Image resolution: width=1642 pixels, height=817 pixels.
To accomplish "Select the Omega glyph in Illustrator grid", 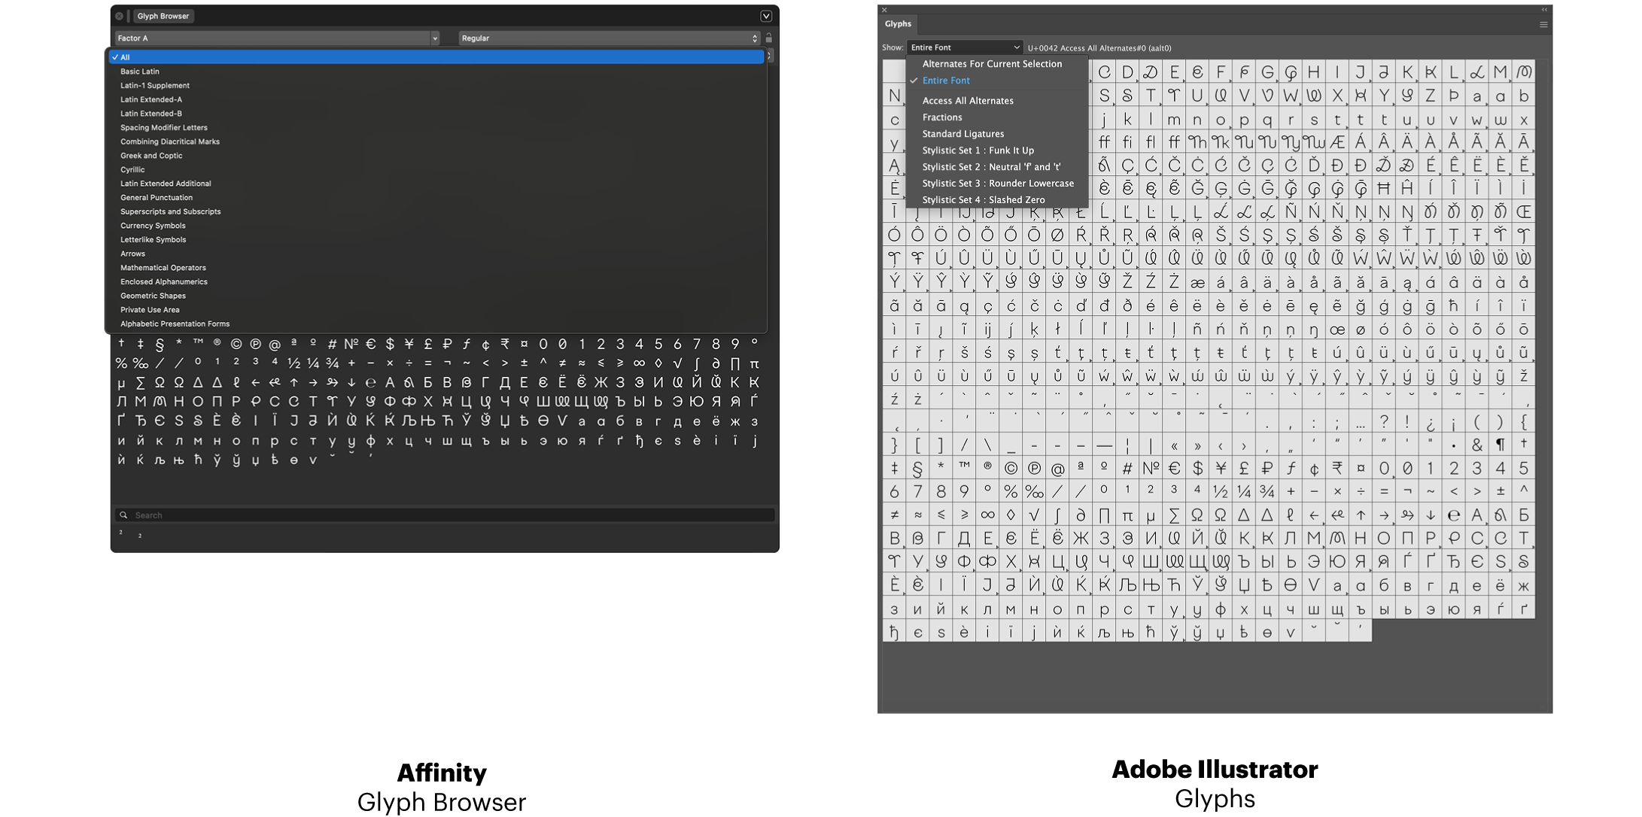I will 1197,515.
